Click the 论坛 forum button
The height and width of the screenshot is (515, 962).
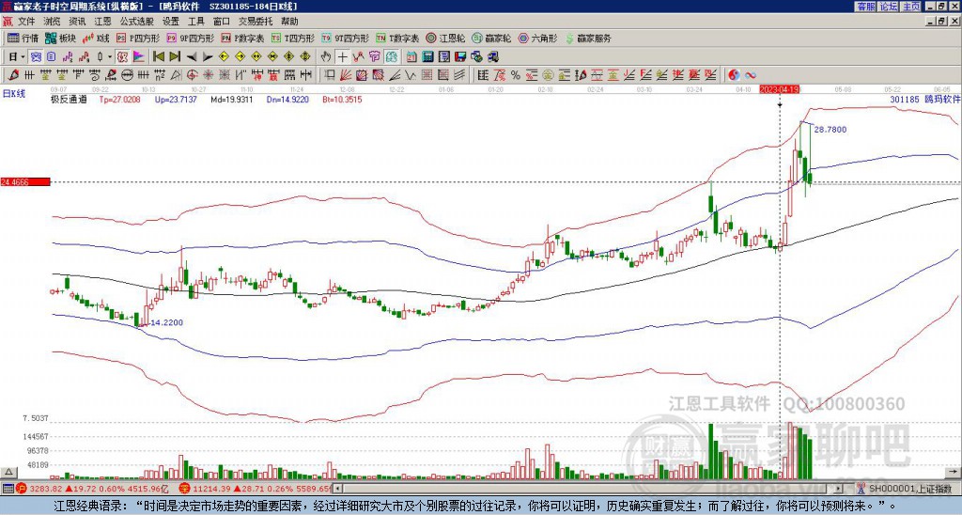coord(889,7)
